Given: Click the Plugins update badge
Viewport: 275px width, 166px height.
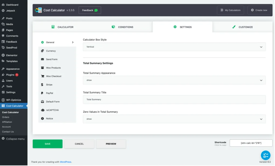Looking at the screenshot, I should 17,75.
